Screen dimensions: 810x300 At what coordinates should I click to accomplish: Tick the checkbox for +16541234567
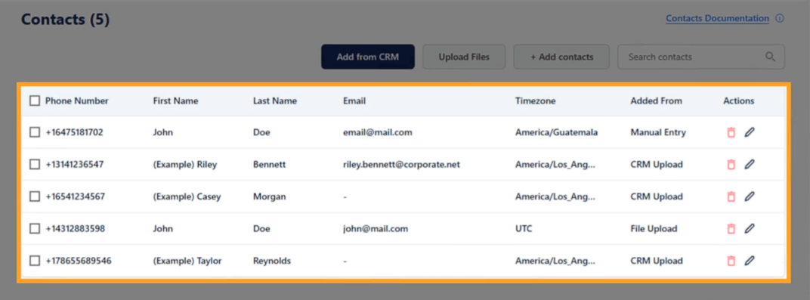(x=35, y=196)
